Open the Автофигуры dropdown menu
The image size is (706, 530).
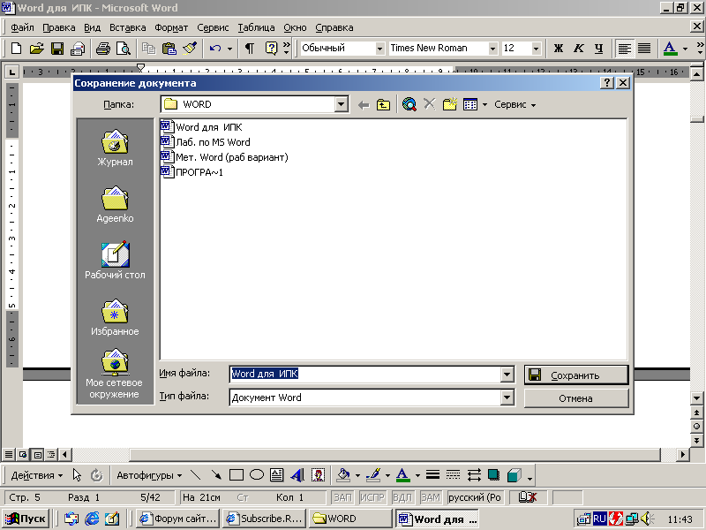(149, 475)
